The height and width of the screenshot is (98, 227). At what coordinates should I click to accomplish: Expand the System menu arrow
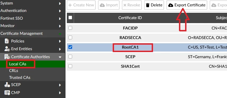coord(60,3)
